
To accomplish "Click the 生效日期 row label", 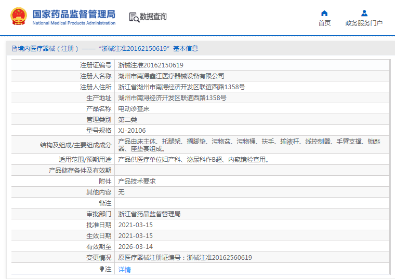I will click(99, 236).
